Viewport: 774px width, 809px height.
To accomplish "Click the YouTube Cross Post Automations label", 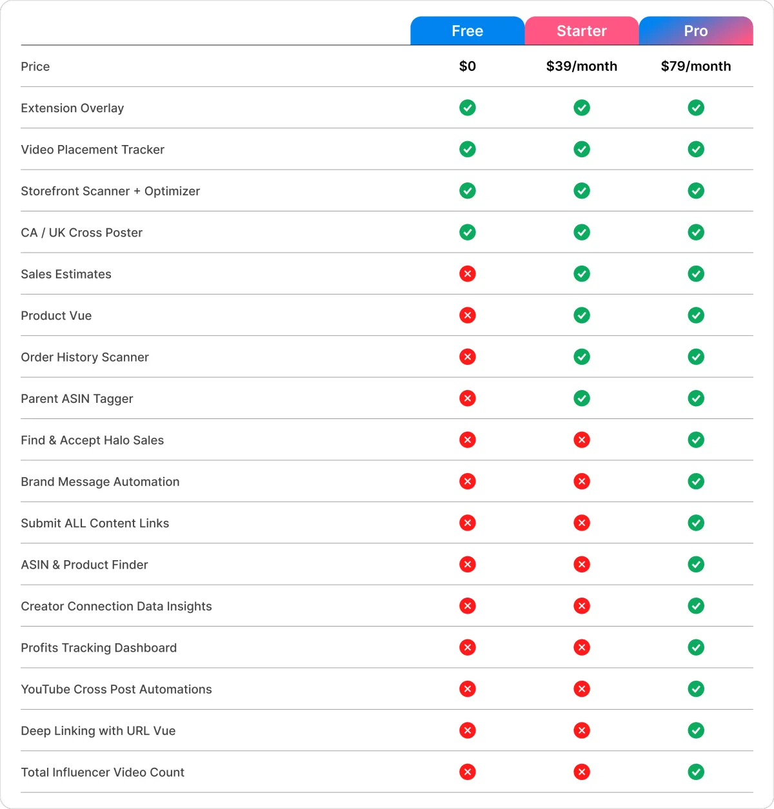I will pyautogui.click(x=116, y=689).
